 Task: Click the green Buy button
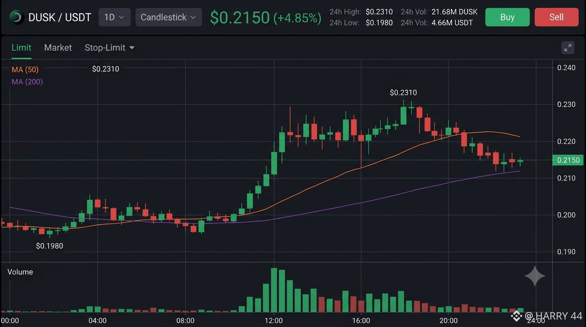507,17
